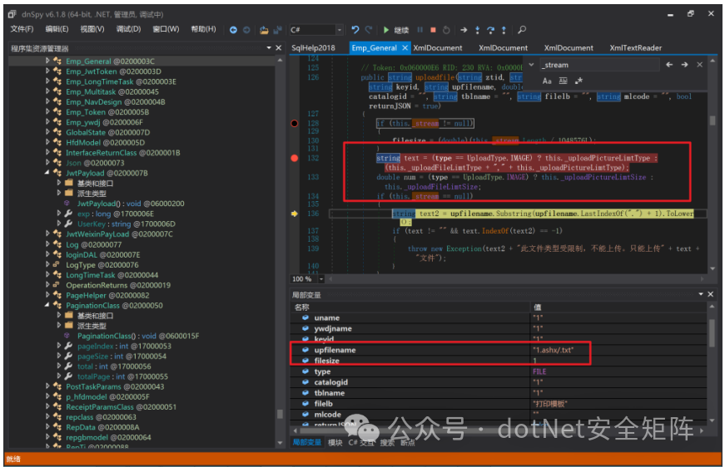Image resolution: width=725 pixels, height=467 pixels.
Task: Pause debugging with the break icon
Action: click(420, 30)
